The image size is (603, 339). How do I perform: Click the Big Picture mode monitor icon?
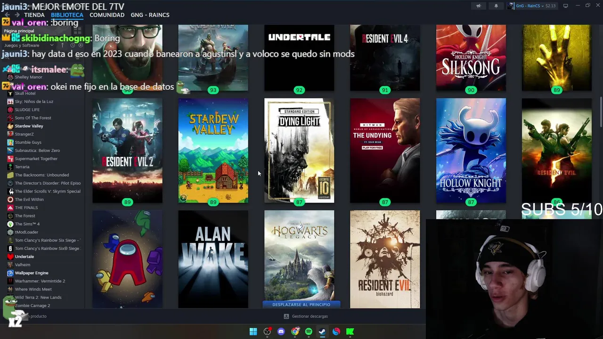click(565, 6)
